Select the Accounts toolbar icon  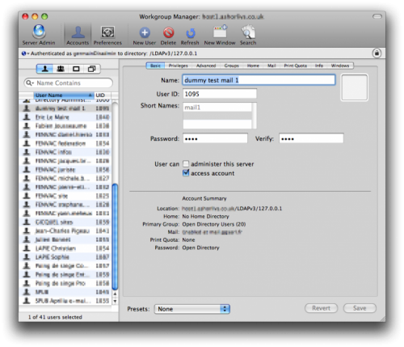(x=78, y=35)
